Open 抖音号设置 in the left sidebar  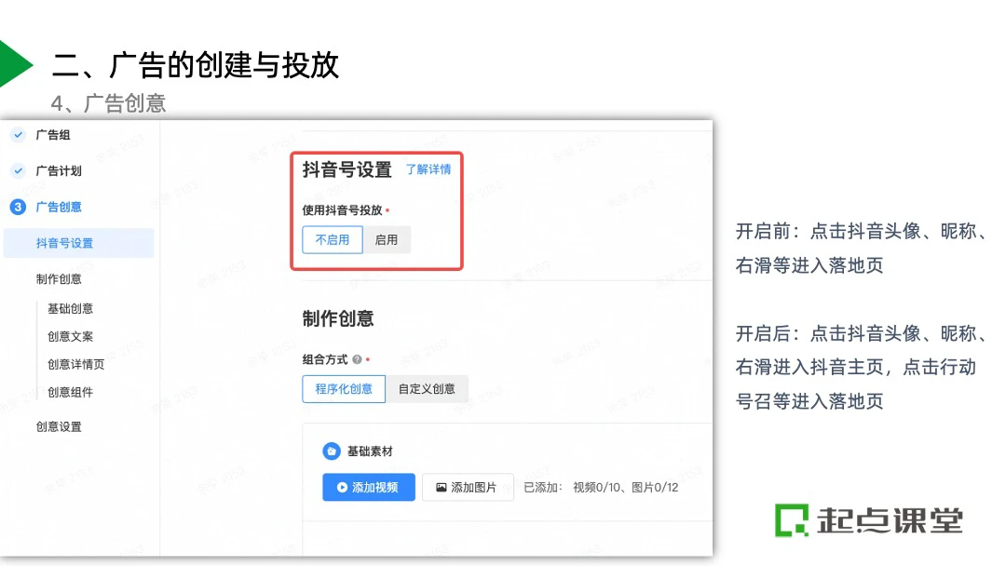64,243
